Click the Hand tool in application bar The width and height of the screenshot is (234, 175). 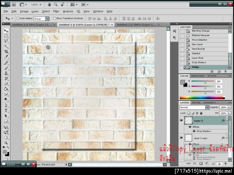tap(49, 5)
